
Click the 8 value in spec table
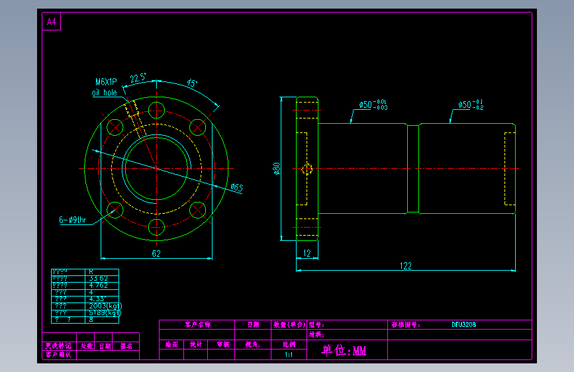tap(91, 319)
